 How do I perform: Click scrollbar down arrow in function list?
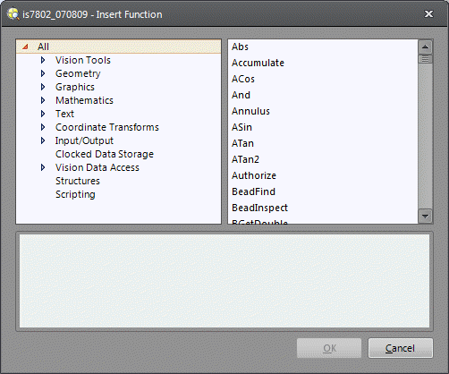(x=425, y=216)
